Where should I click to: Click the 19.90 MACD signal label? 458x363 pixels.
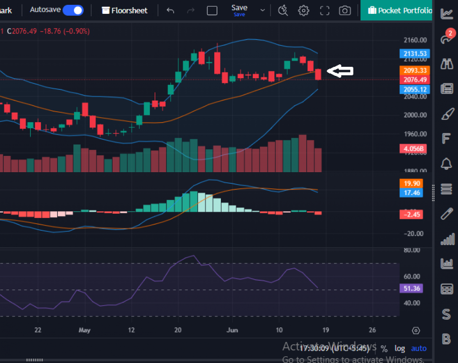click(411, 183)
